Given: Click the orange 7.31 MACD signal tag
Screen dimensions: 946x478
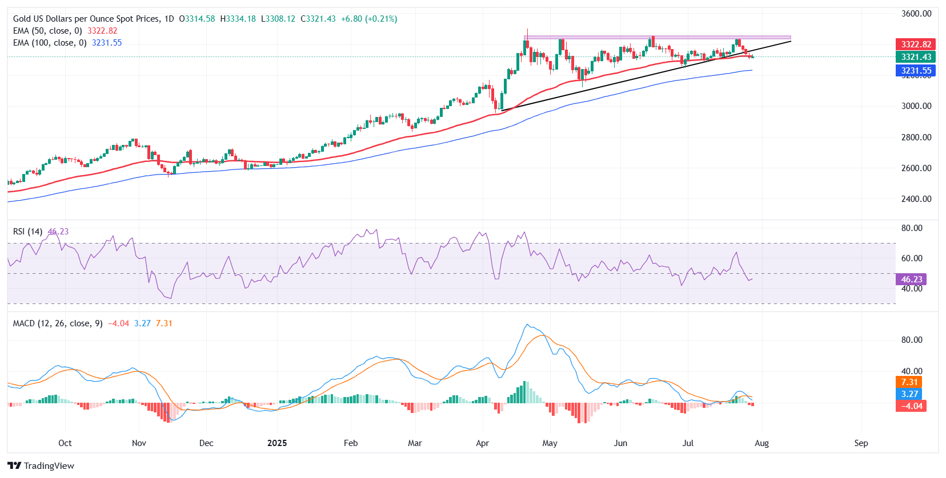Looking at the screenshot, I should [909, 382].
